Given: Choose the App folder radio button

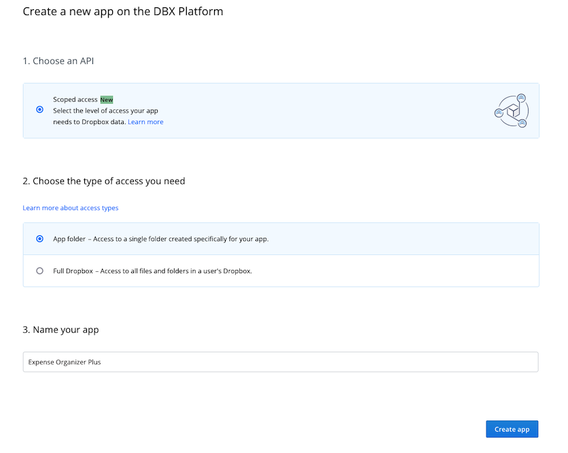Looking at the screenshot, I should pyautogui.click(x=39, y=239).
